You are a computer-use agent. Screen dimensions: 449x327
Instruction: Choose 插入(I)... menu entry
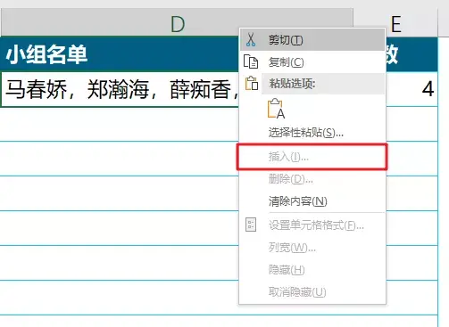click(x=312, y=157)
